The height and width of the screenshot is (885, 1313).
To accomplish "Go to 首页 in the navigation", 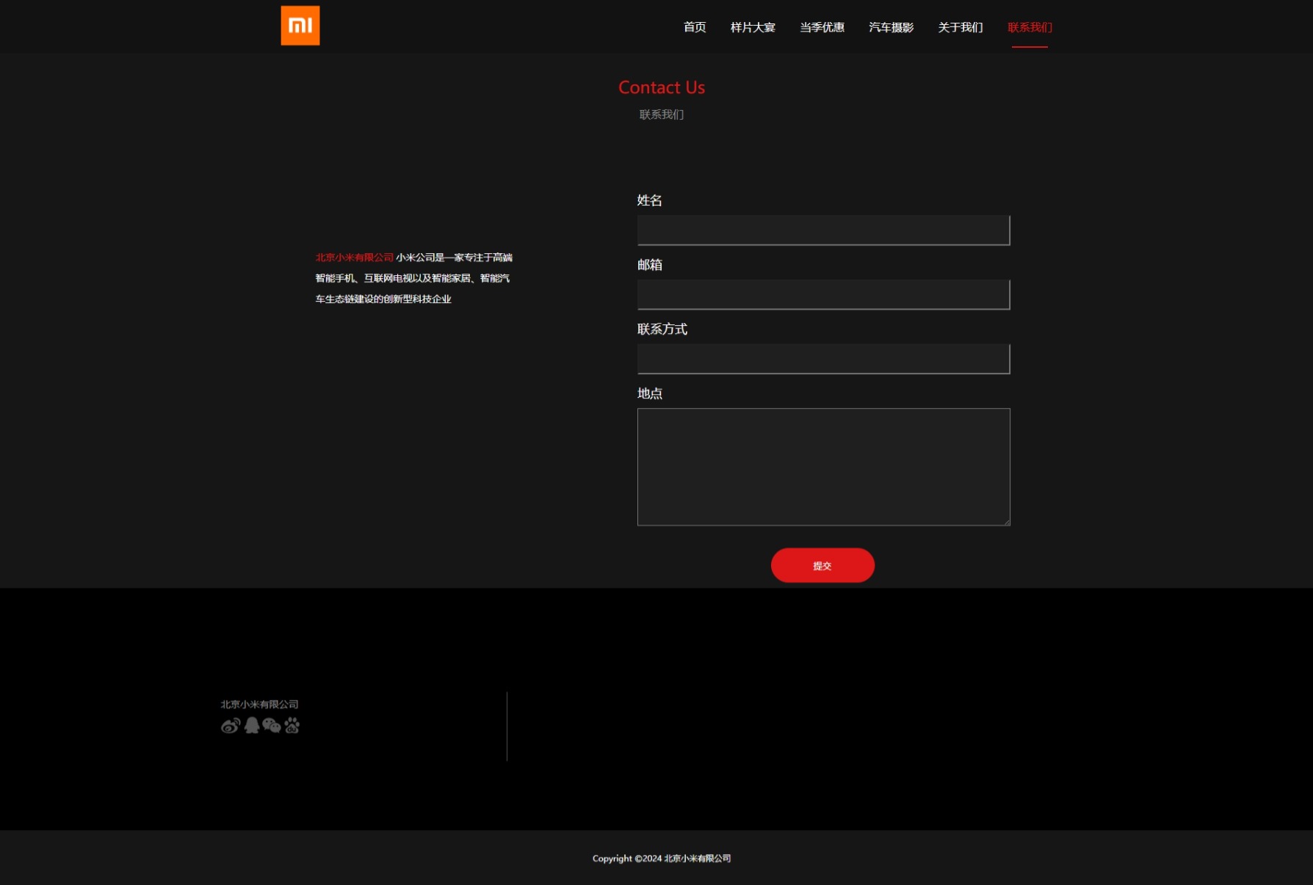I will coord(695,27).
